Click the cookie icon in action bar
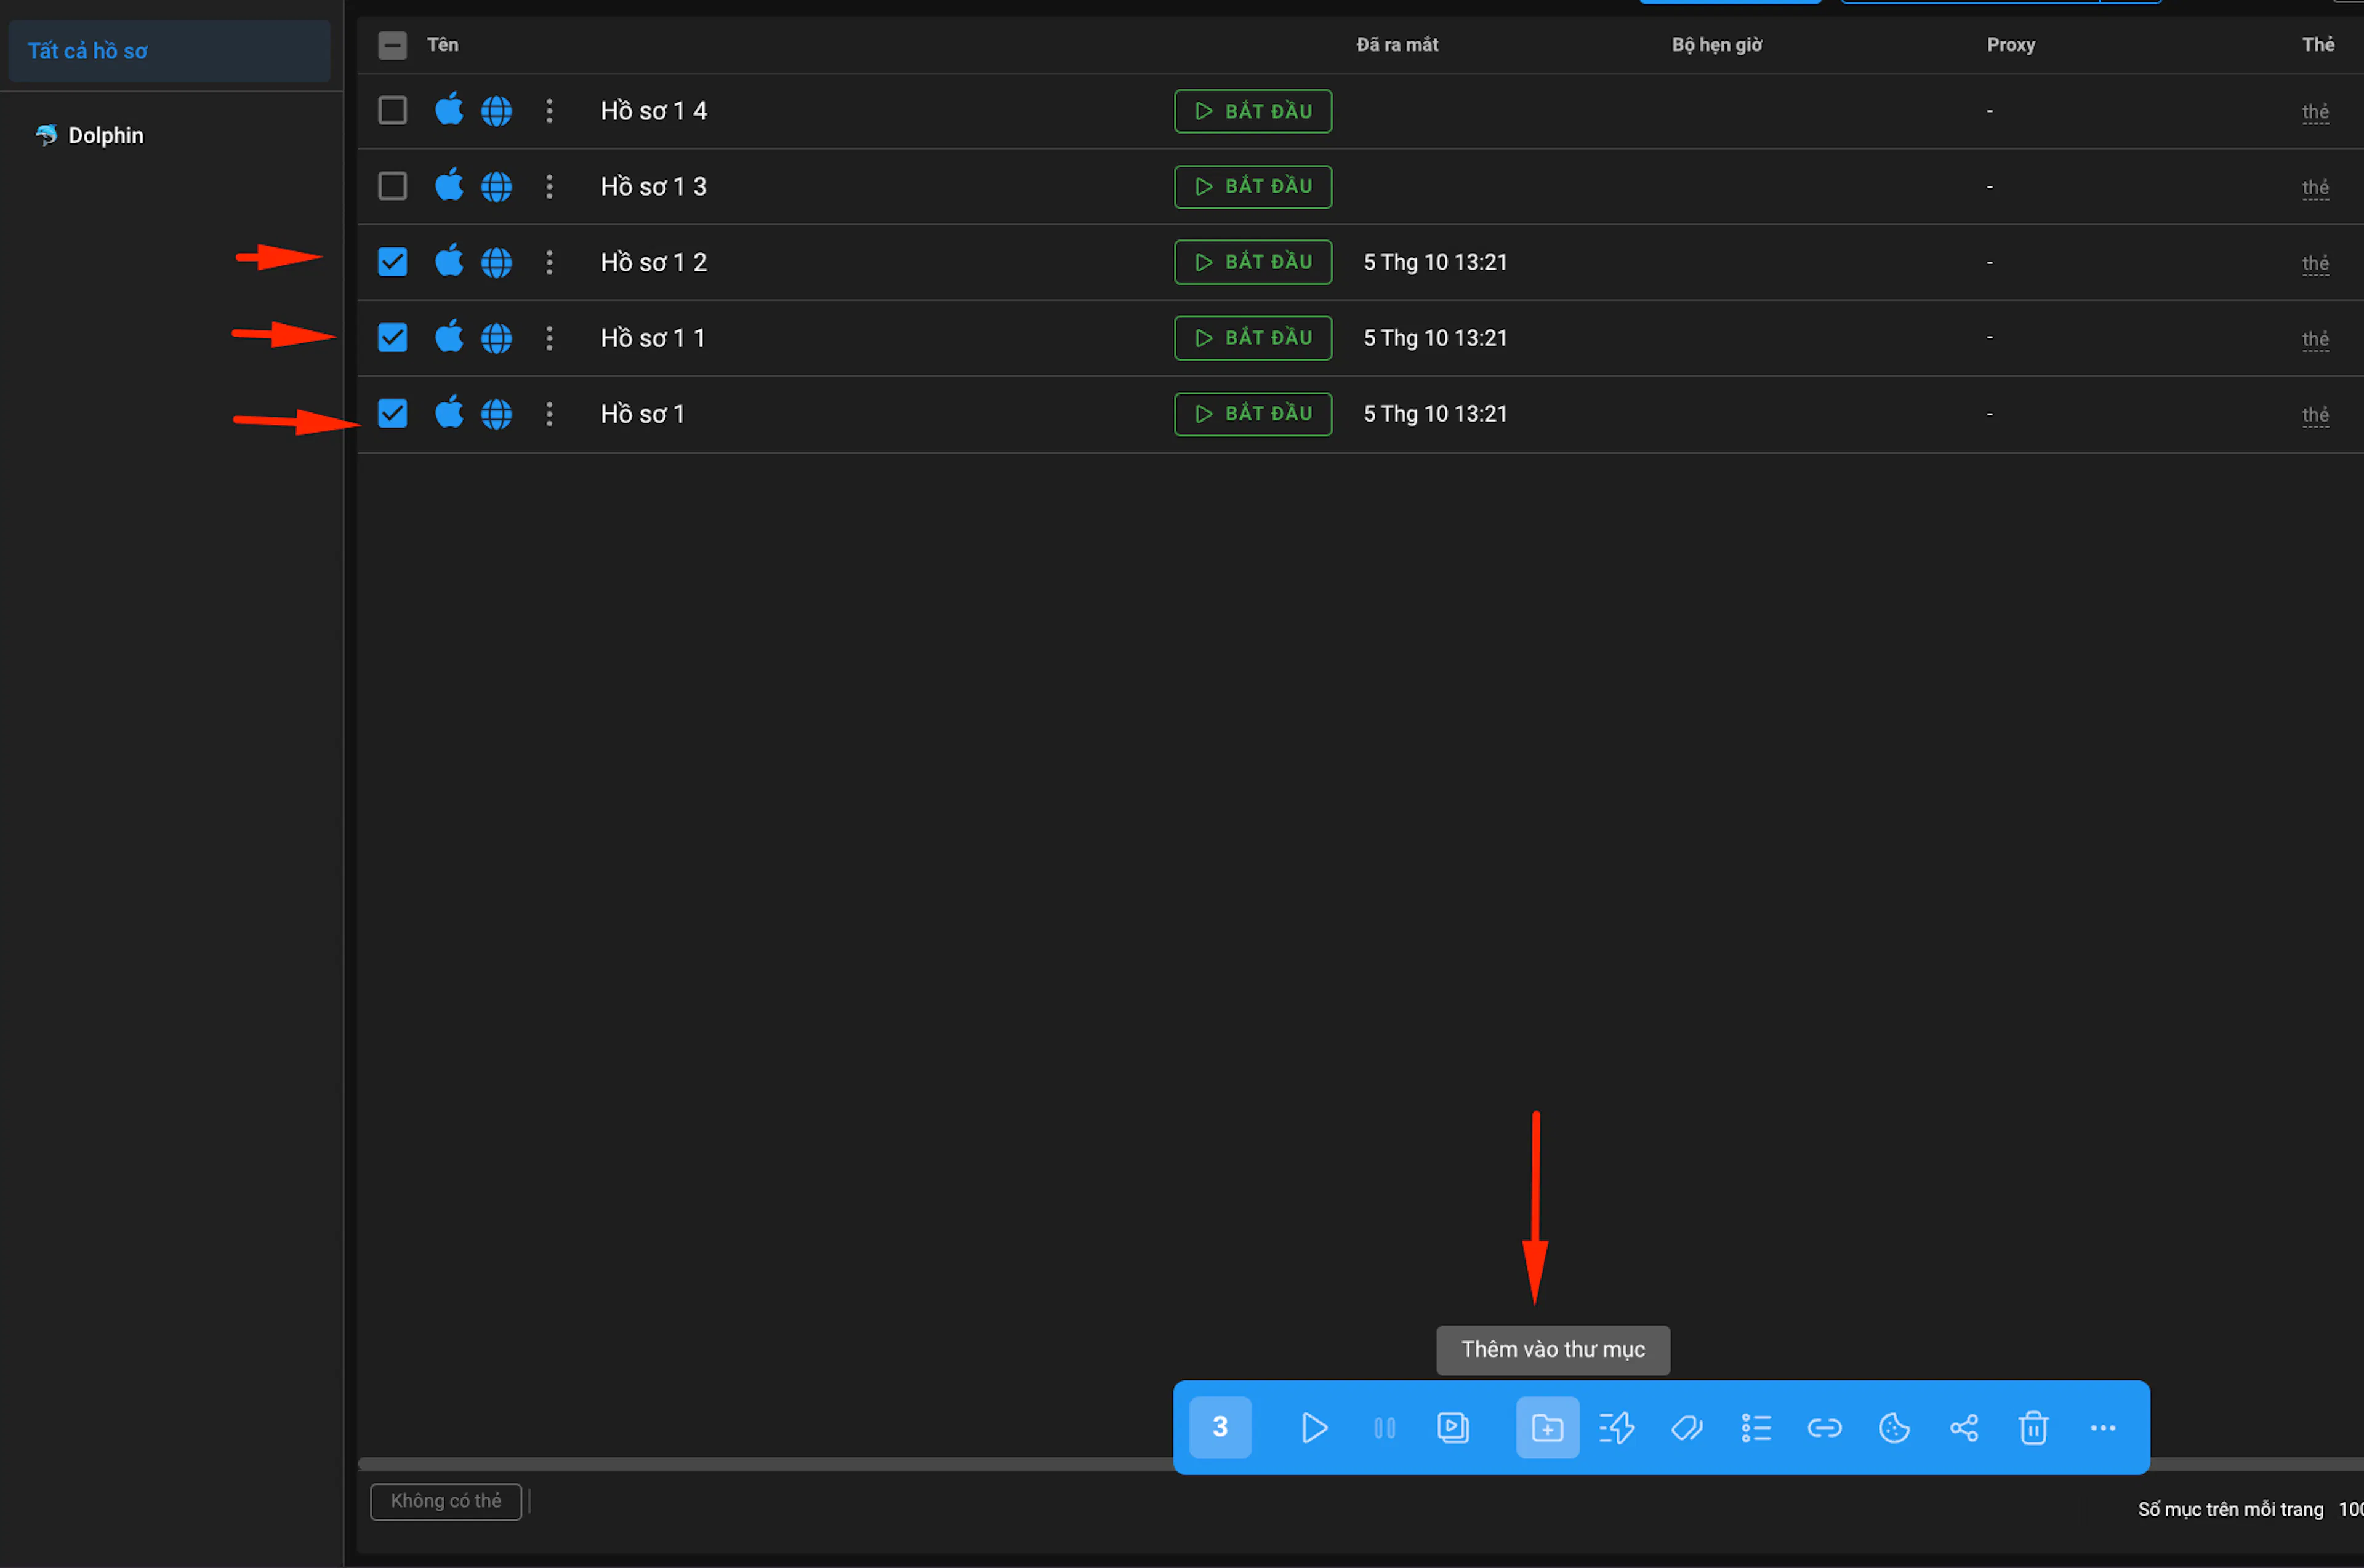Image resolution: width=2364 pixels, height=1568 pixels. [1894, 1427]
